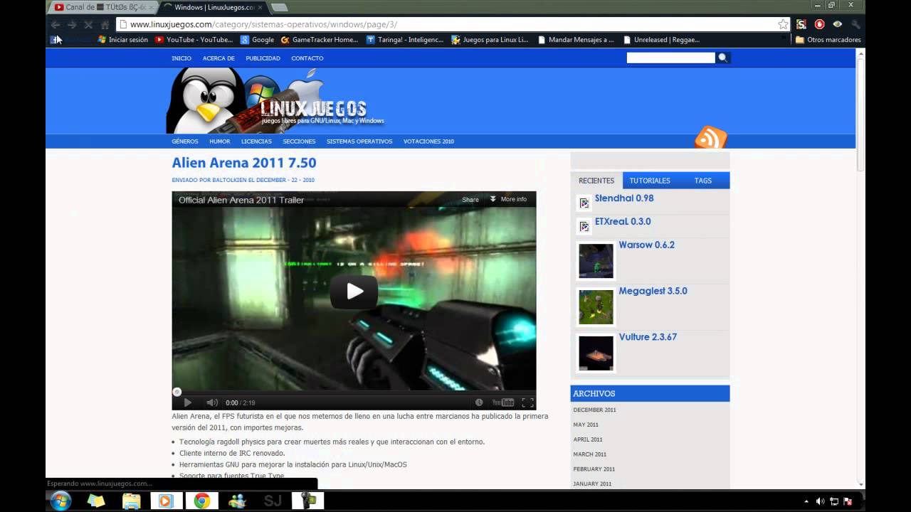Click the red circle extension icon
Screen dimensions: 911x512
click(x=819, y=24)
